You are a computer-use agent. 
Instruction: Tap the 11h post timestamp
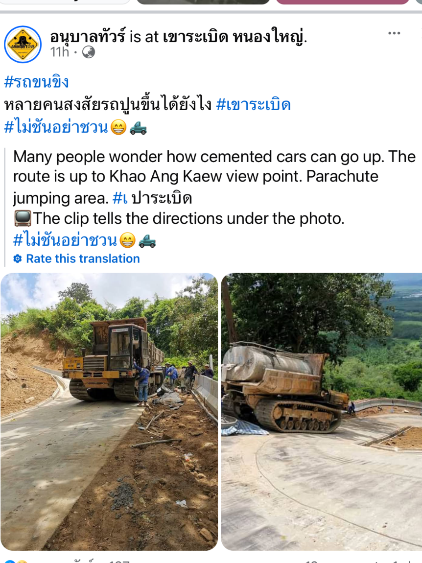pyautogui.click(x=60, y=52)
